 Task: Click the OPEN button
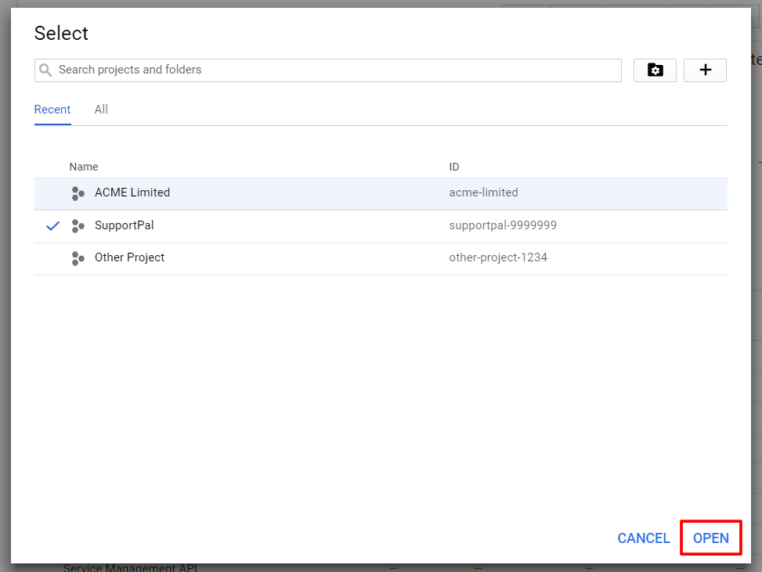coord(710,538)
